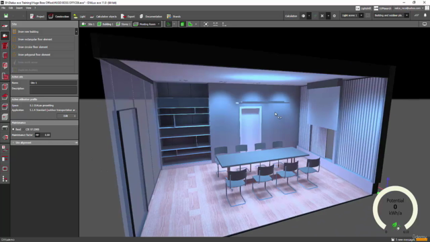Open the Meeting Room dropdown arrow

(x=159, y=24)
